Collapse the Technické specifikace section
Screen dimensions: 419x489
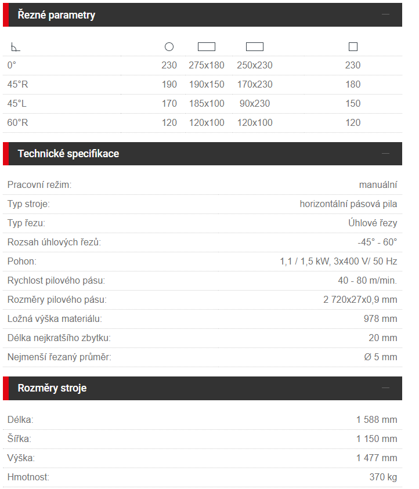(x=385, y=154)
